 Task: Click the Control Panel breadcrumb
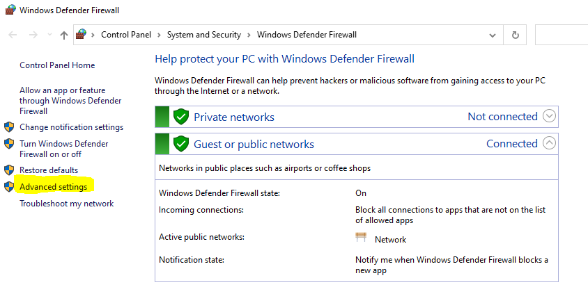pos(126,35)
